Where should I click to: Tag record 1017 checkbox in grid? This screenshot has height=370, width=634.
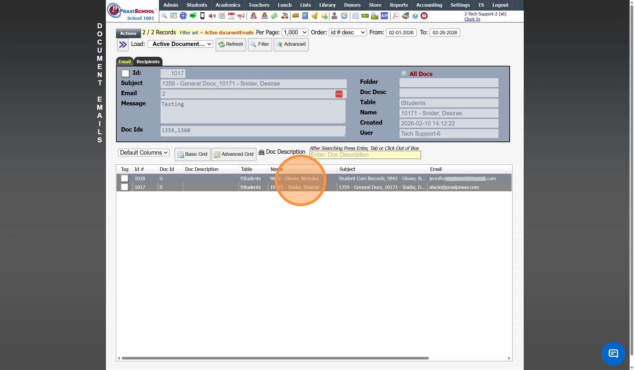pos(125,187)
